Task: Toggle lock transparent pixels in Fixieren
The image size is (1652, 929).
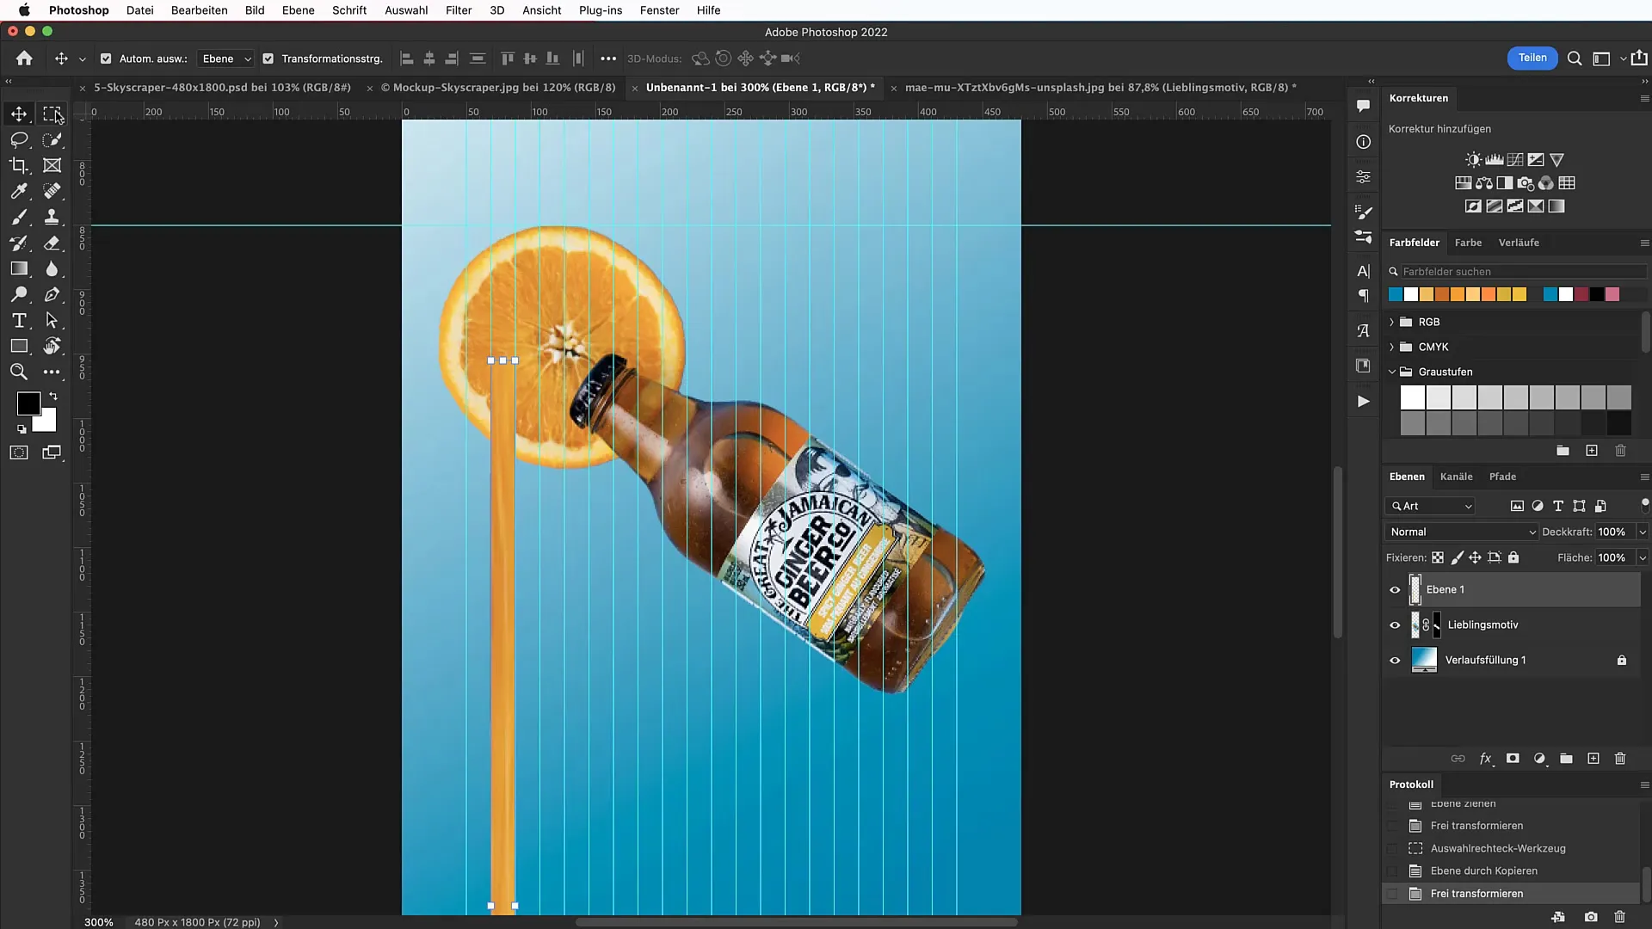Action: tap(1438, 557)
